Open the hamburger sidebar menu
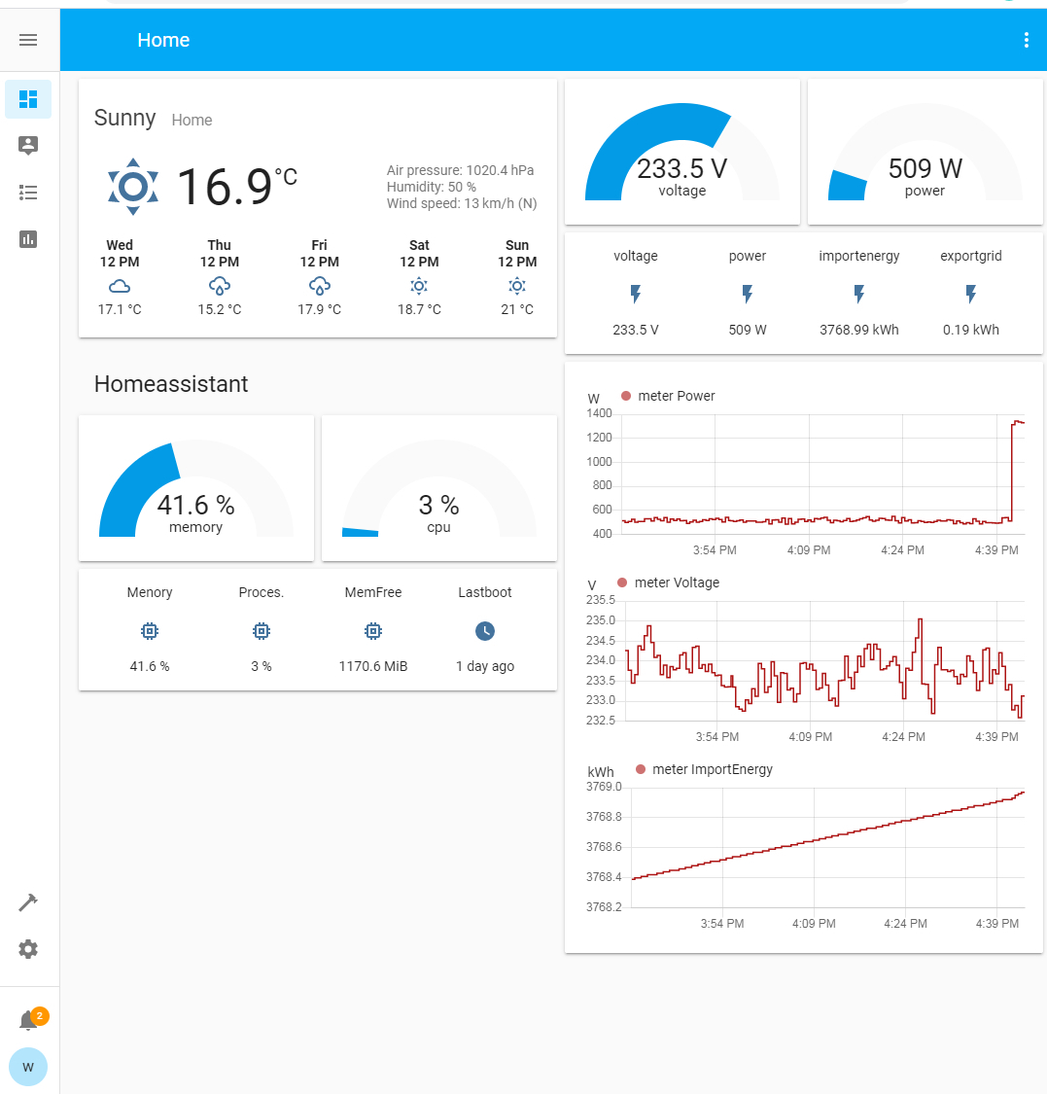Image resolution: width=1047 pixels, height=1094 pixels. 28,40
